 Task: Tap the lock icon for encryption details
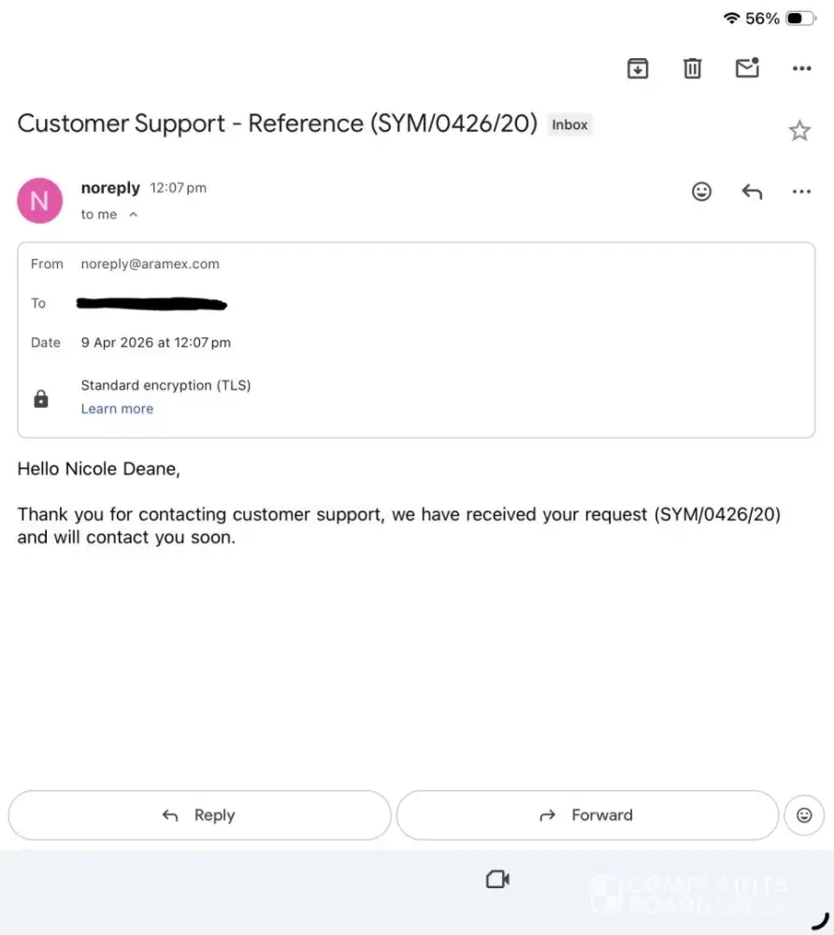41,399
